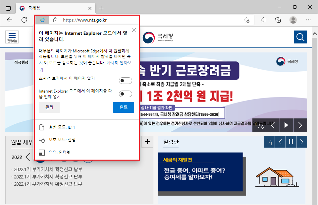Show previous 알림판 slide
This screenshot has height=205, width=318.
pyautogui.click(x=280, y=142)
